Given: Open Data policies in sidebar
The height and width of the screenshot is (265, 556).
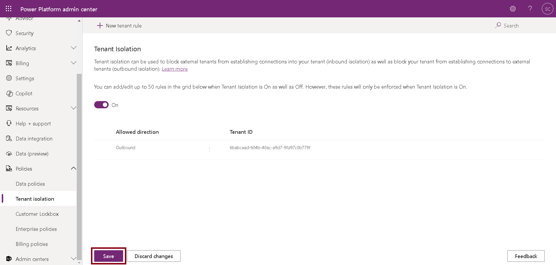Looking at the screenshot, I should (30, 184).
